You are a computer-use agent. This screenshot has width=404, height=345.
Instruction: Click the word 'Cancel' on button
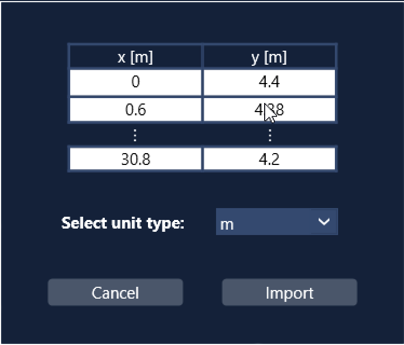pyautogui.click(x=115, y=293)
